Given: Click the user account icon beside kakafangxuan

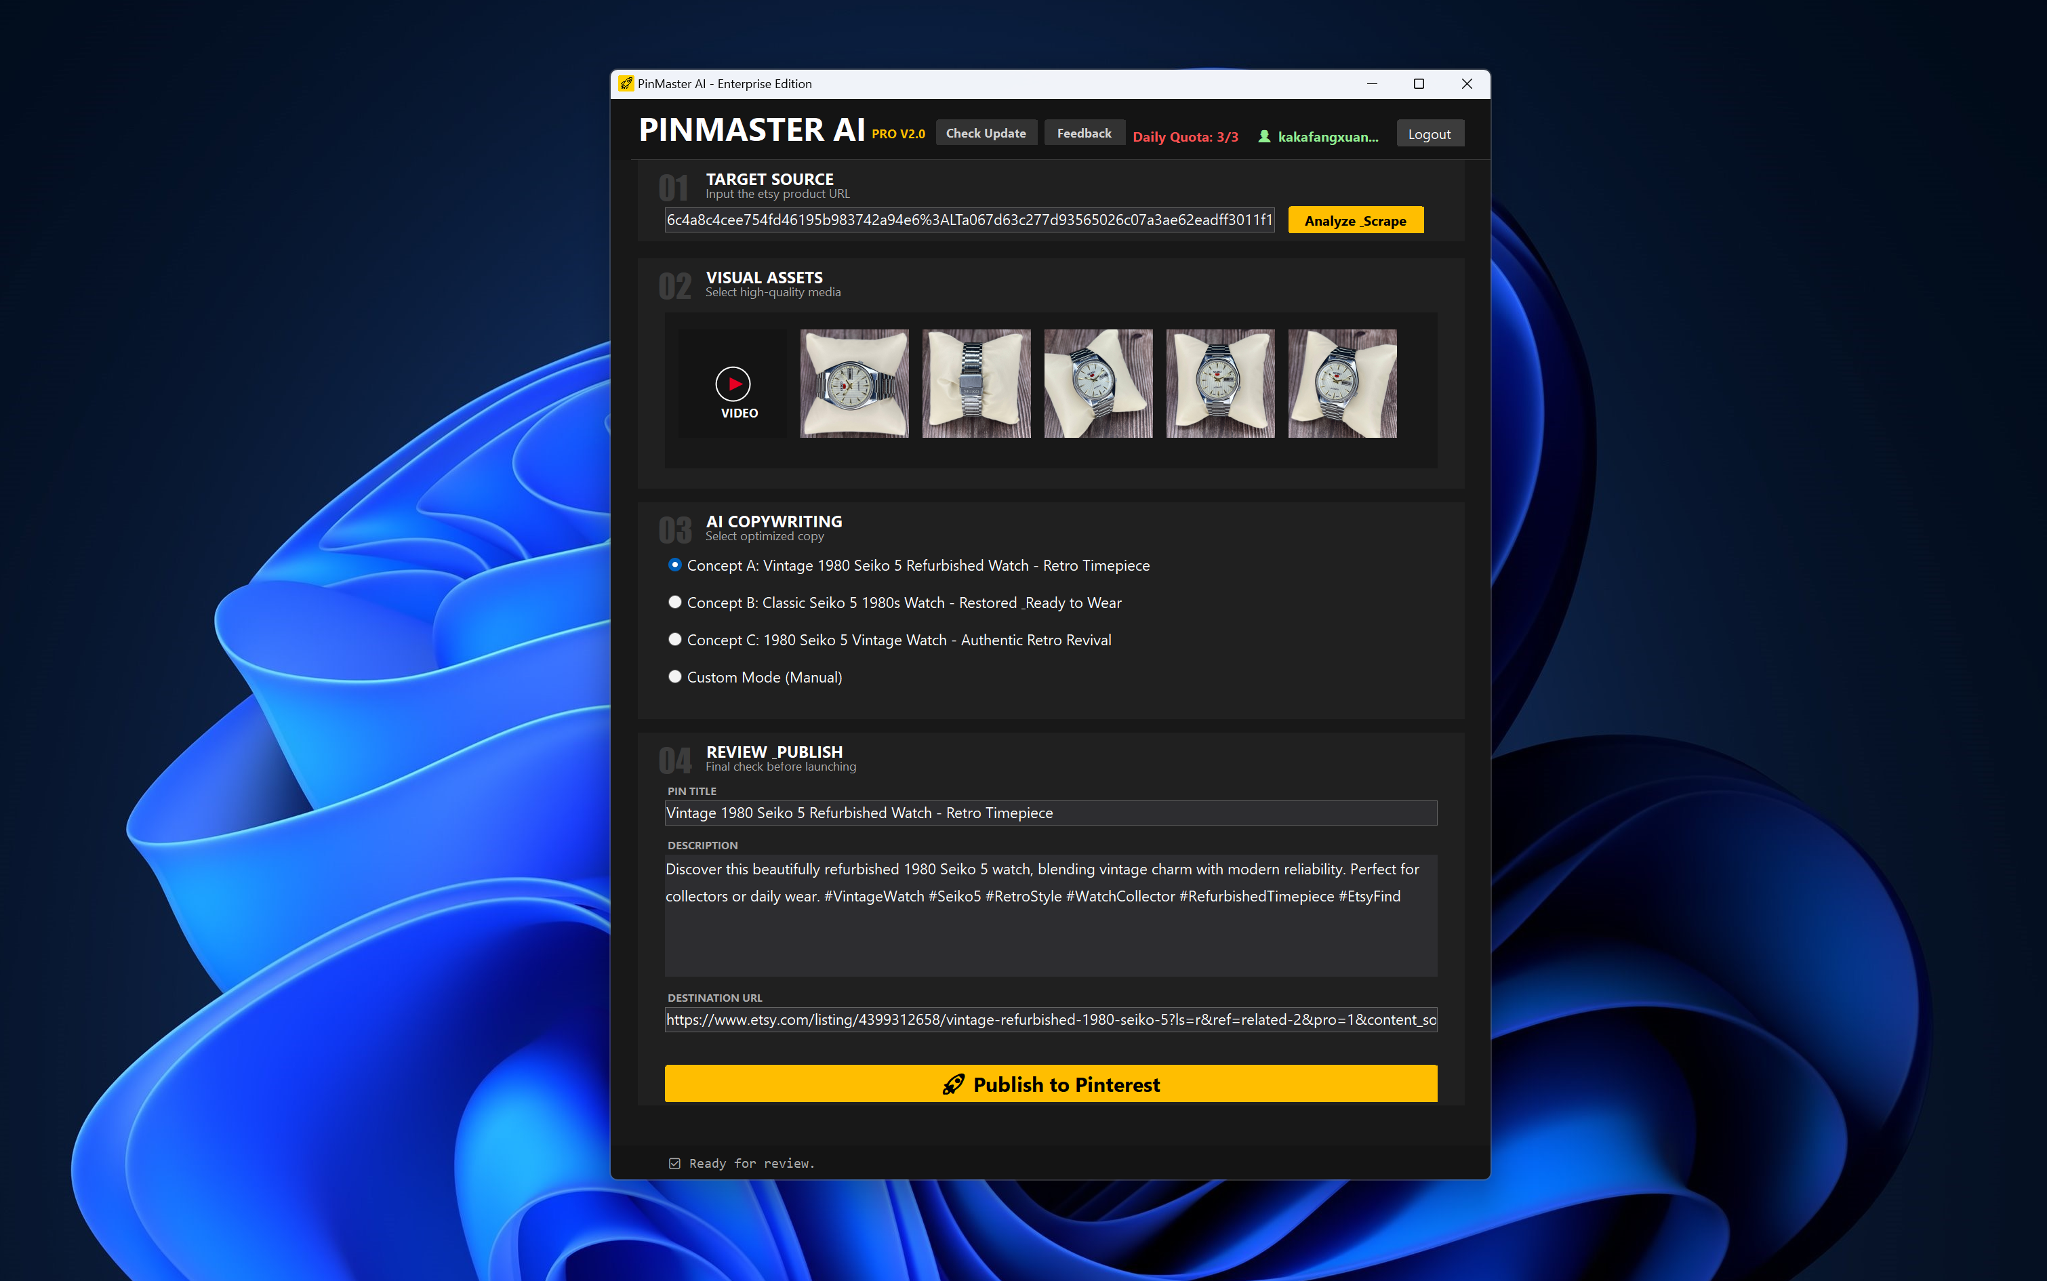Looking at the screenshot, I should click(x=1263, y=136).
